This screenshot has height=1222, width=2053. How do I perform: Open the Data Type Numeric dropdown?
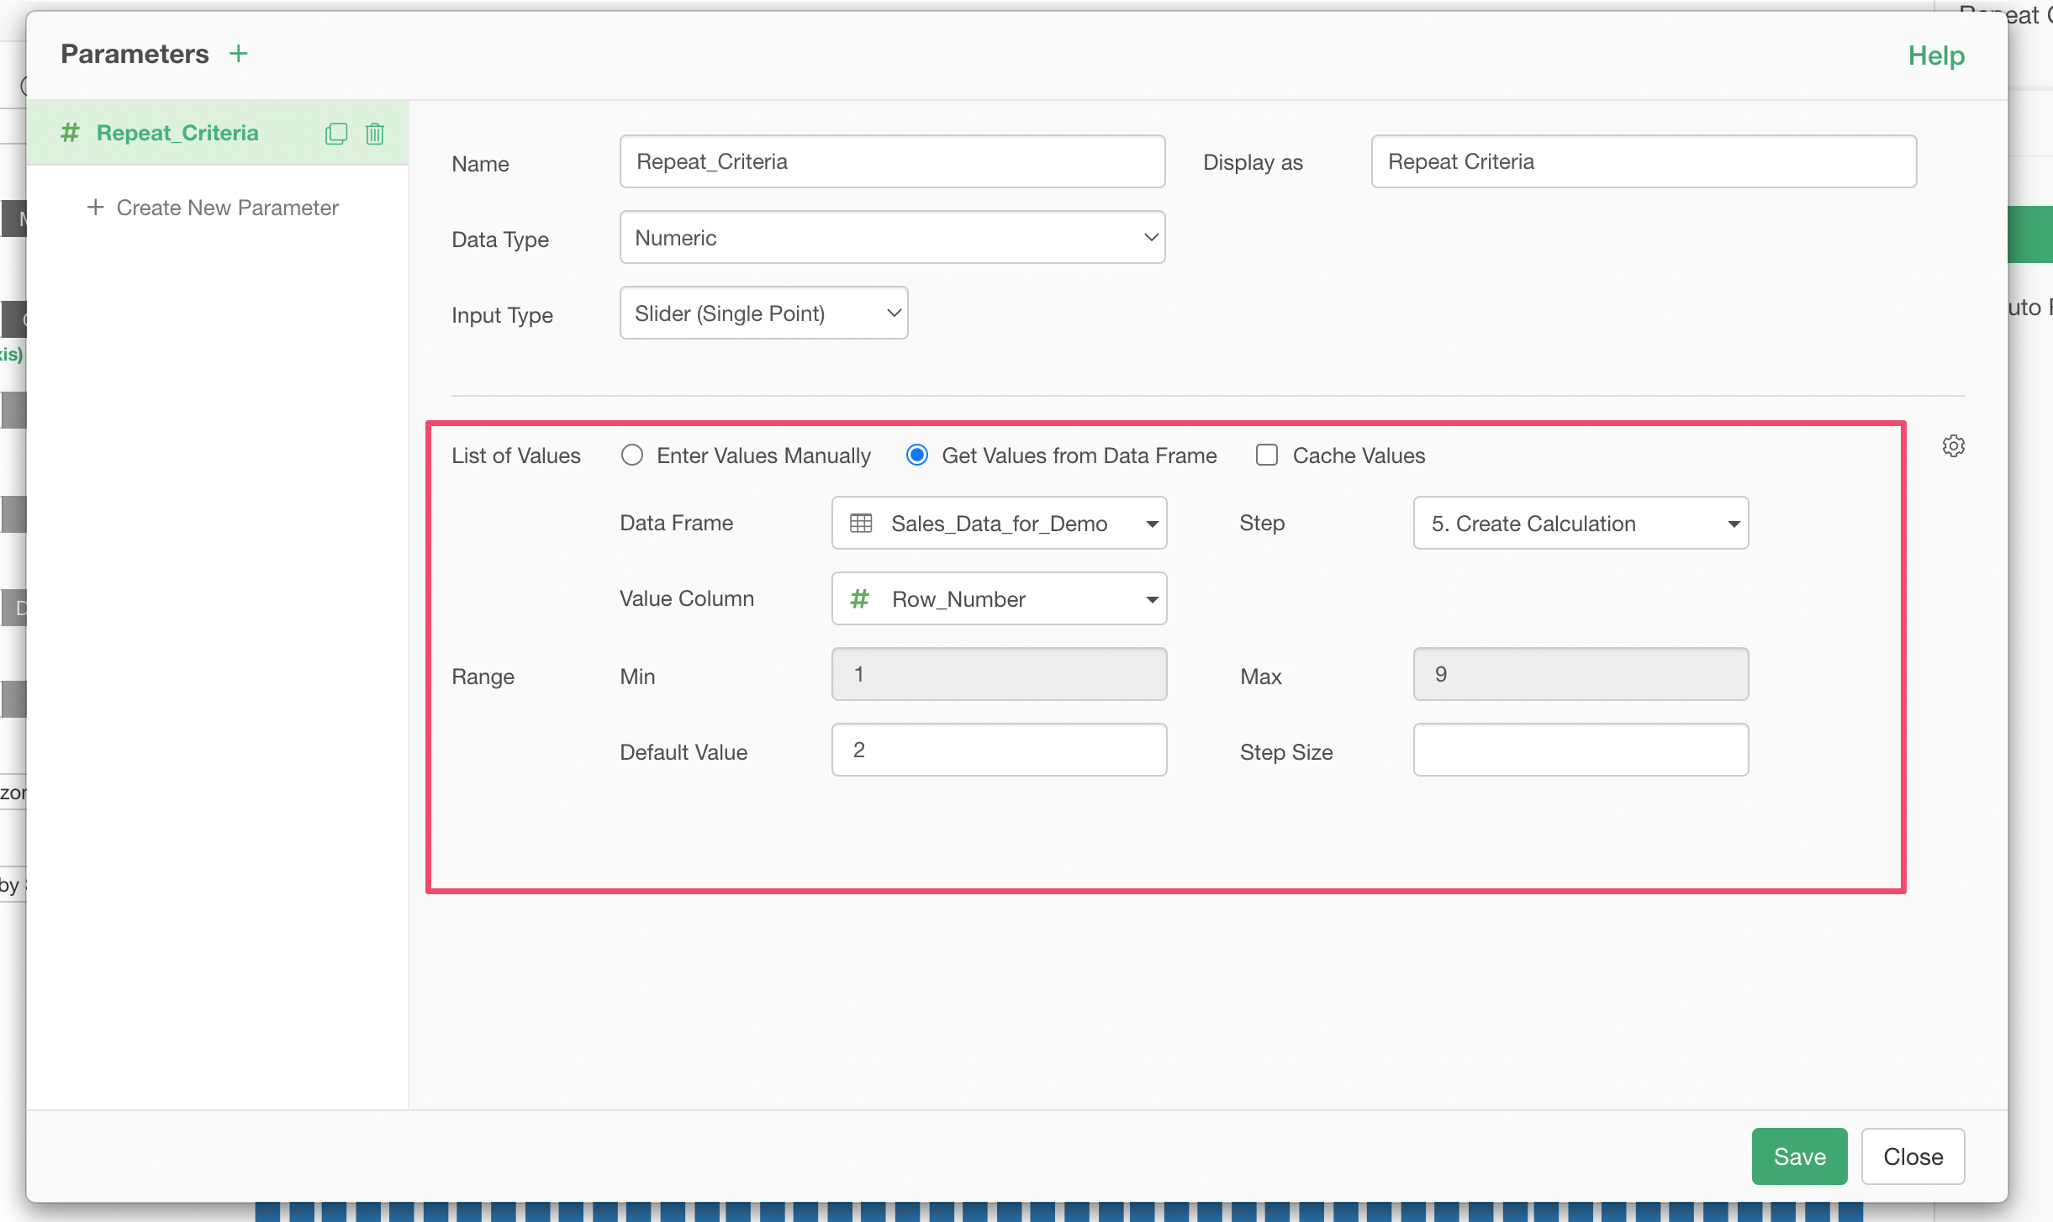pyautogui.click(x=892, y=238)
